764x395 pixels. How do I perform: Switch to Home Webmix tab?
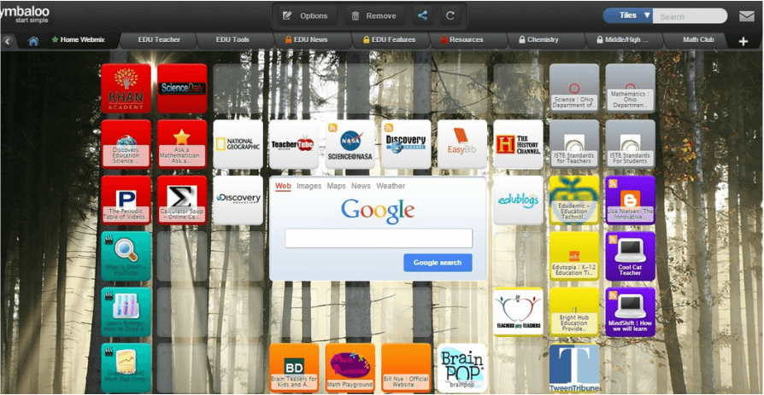(79, 40)
